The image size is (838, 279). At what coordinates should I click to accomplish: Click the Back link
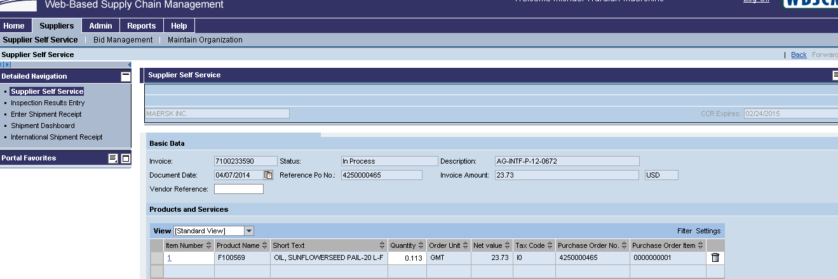pyautogui.click(x=799, y=55)
